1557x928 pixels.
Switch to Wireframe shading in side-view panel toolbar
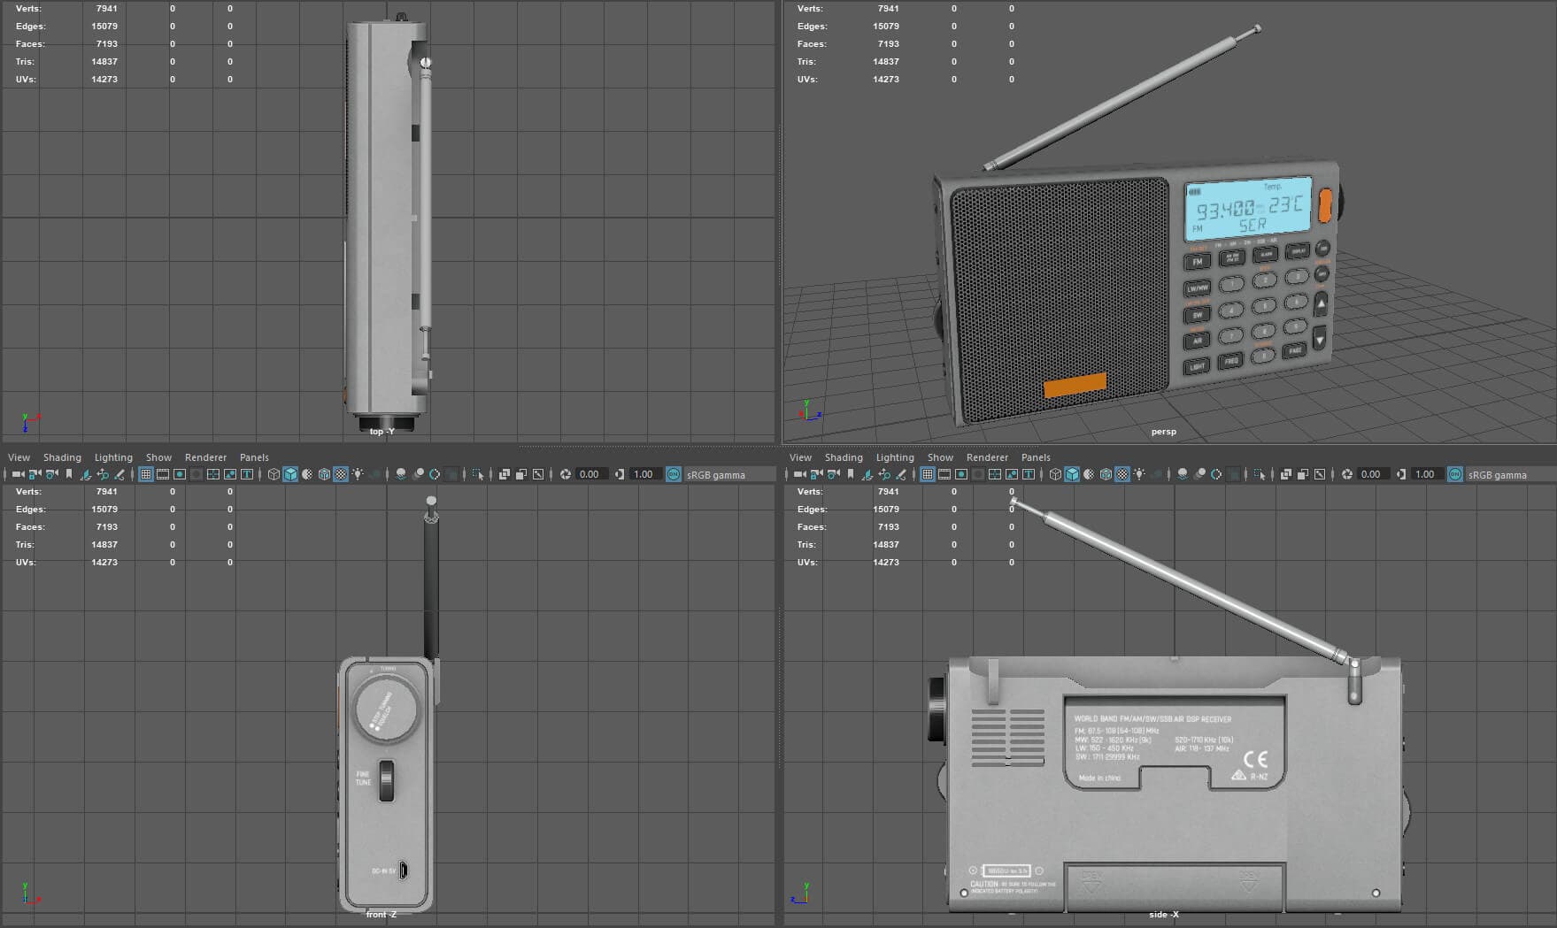tap(1055, 474)
